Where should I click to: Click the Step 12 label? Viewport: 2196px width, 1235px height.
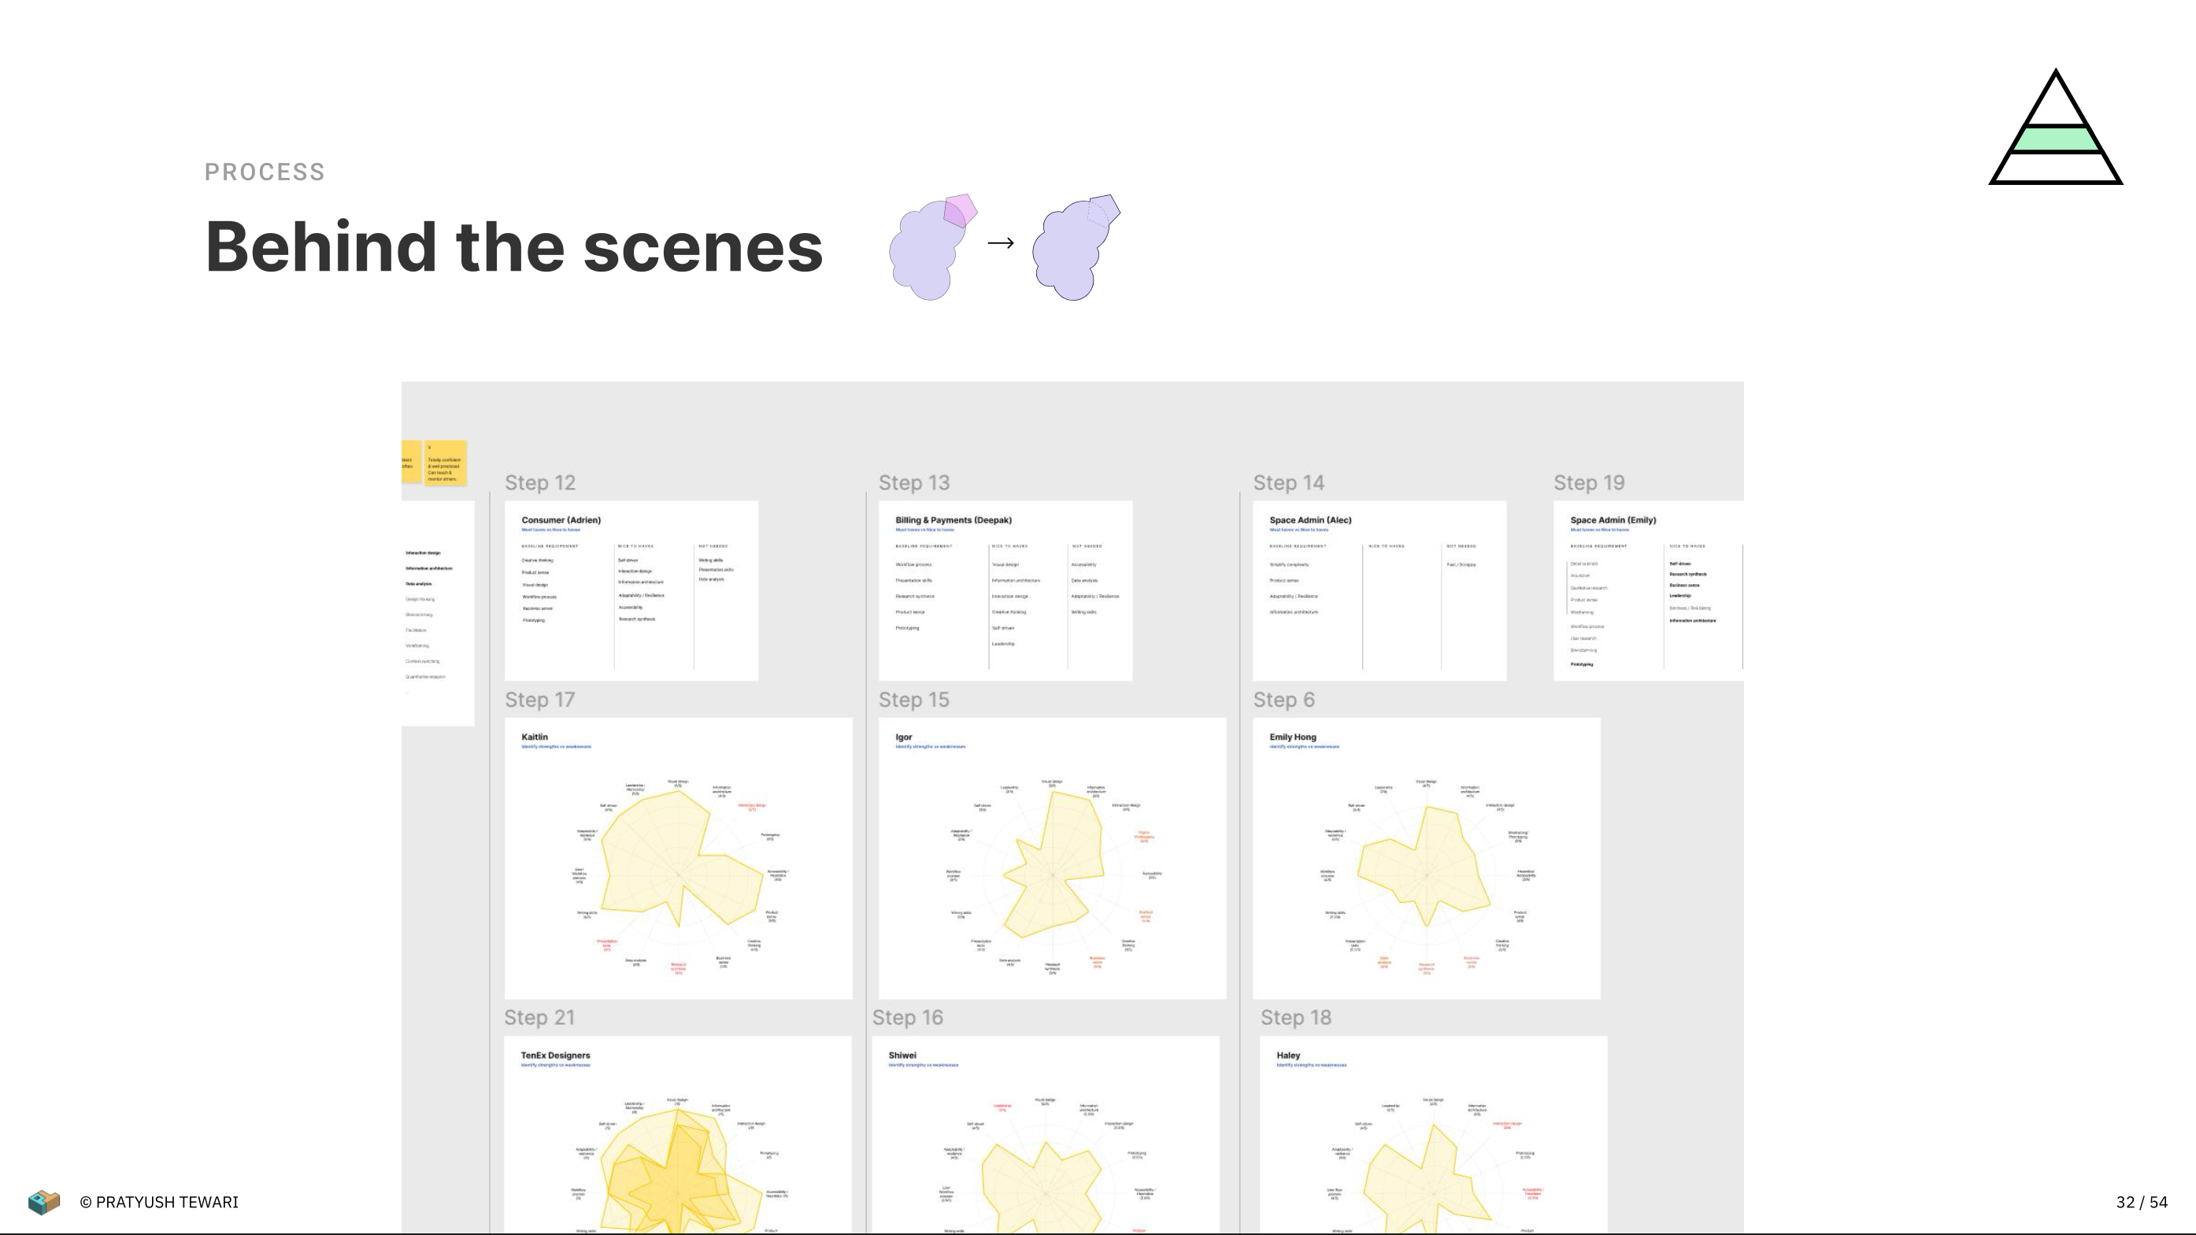coord(539,483)
